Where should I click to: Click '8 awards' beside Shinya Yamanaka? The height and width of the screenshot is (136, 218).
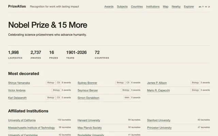[x=66, y=83]
